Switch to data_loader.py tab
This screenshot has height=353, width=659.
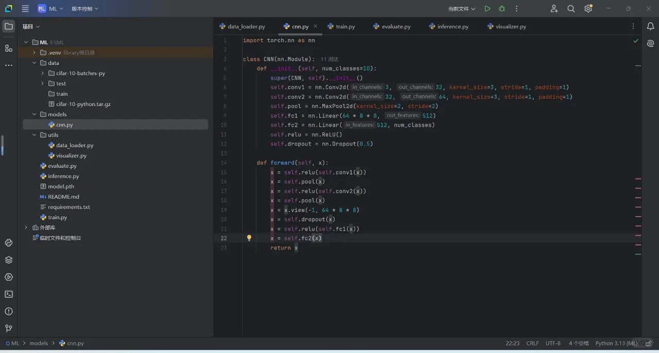click(242, 26)
